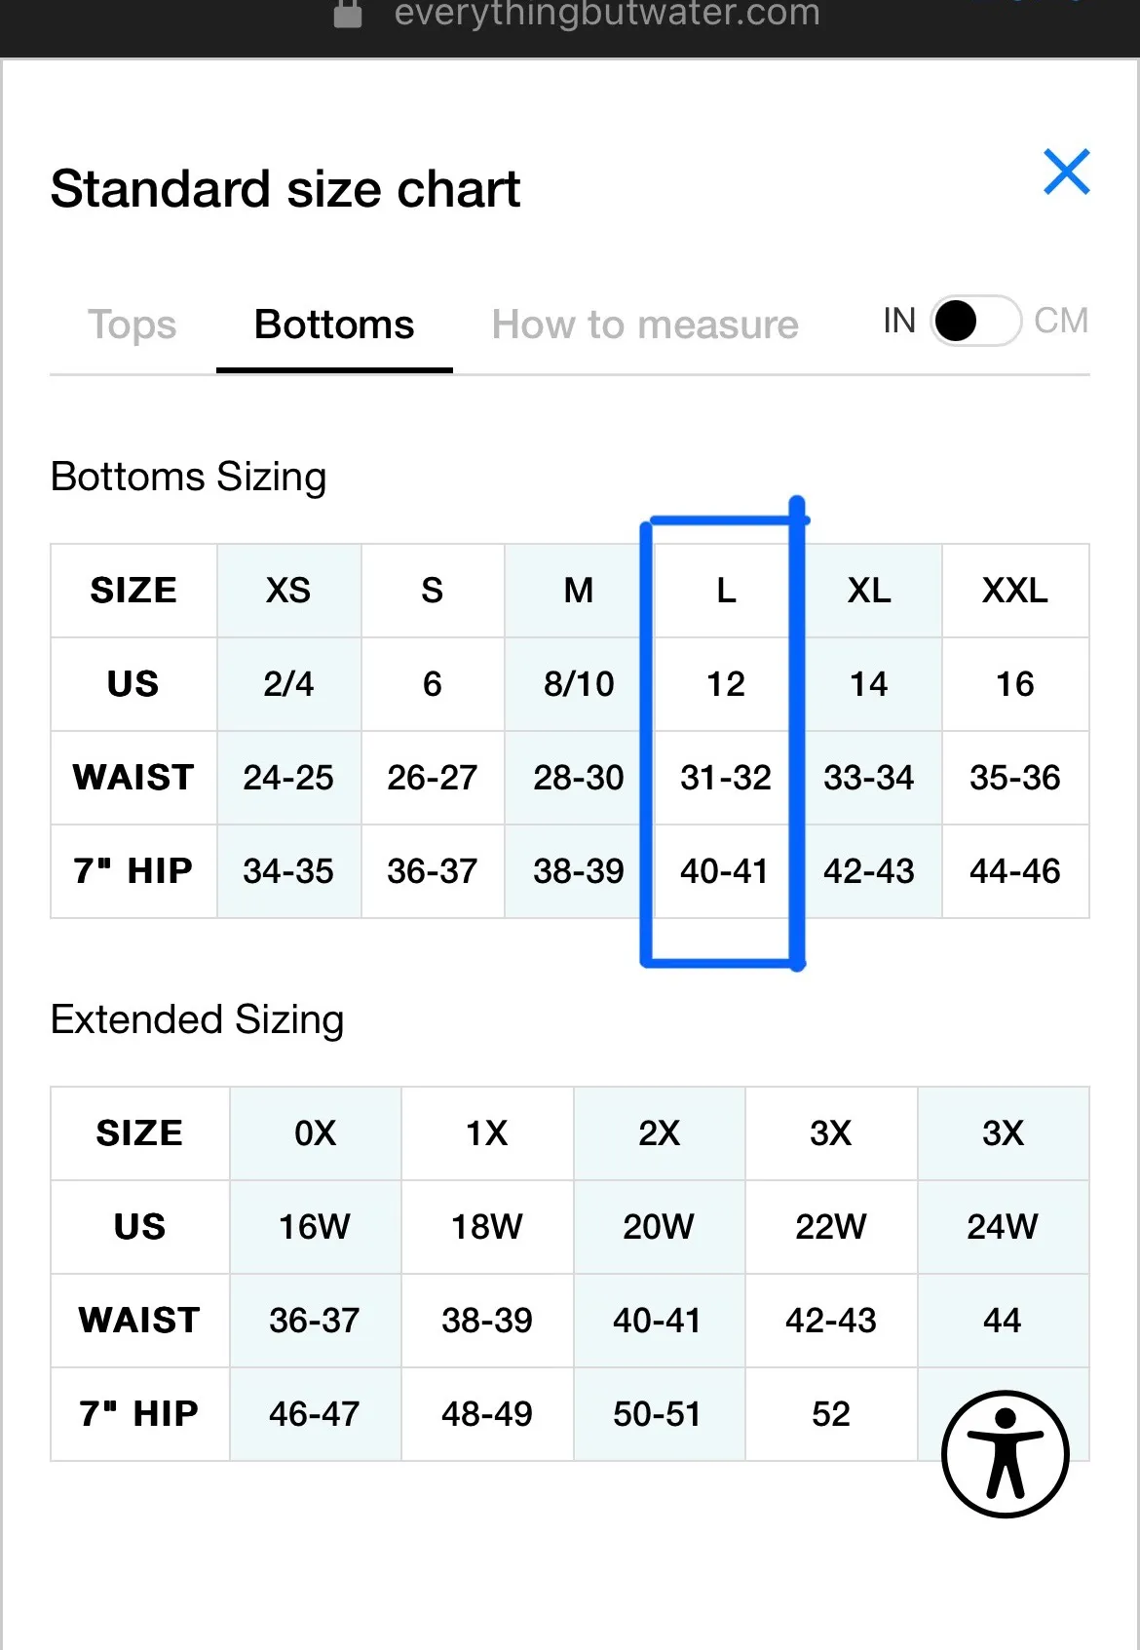Toggle the IN/CM unit switch

click(975, 321)
